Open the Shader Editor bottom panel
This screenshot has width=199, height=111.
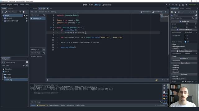[x=80, y=105]
